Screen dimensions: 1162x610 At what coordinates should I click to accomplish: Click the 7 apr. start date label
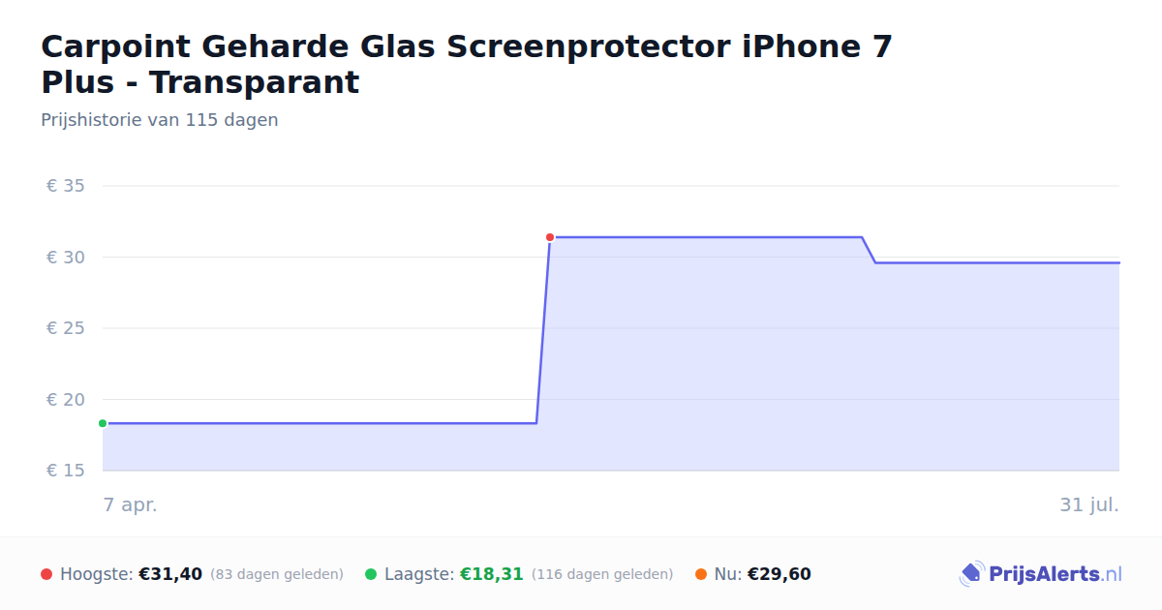pyautogui.click(x=131, y=504)
